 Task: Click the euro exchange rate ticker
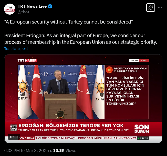(143, 138)
